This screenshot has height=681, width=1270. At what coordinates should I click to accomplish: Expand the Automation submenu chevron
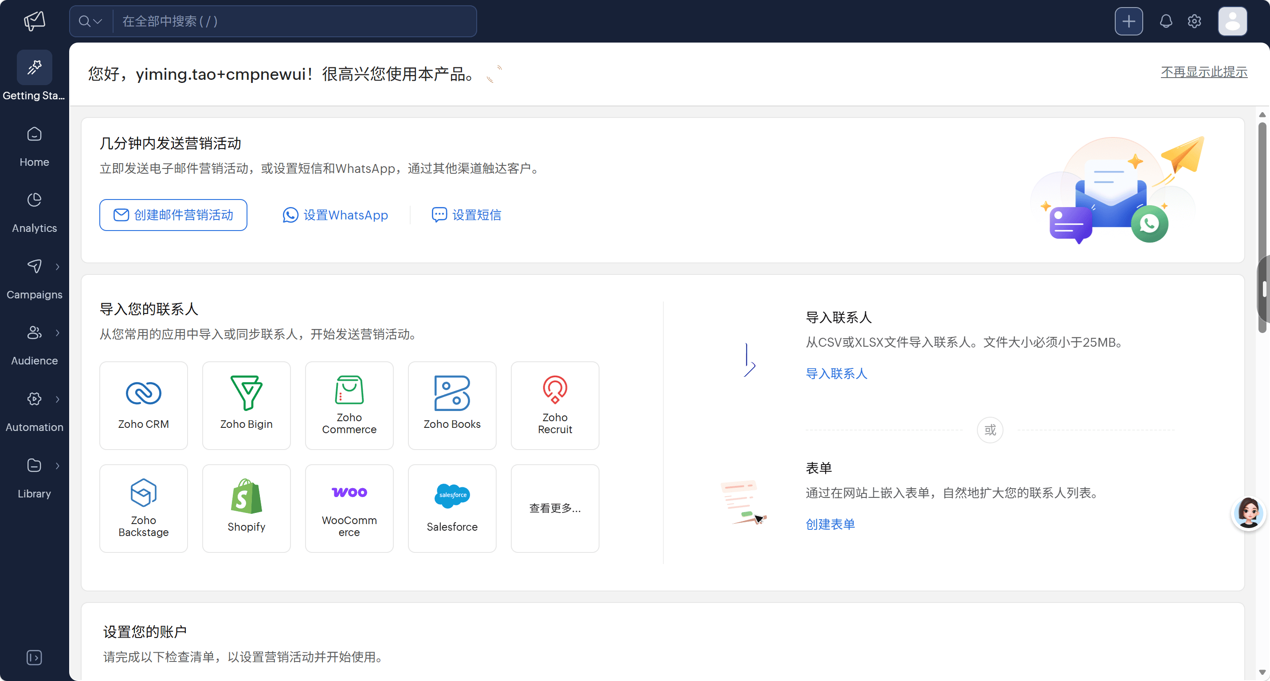click(58, 399)
